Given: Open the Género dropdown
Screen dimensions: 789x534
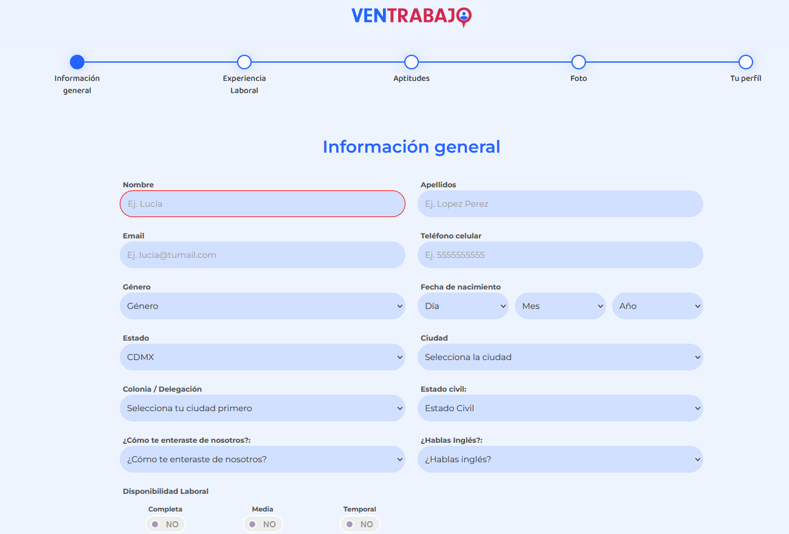Looking at the screenshot, I should pyautogui.click(x=262, y=306).
